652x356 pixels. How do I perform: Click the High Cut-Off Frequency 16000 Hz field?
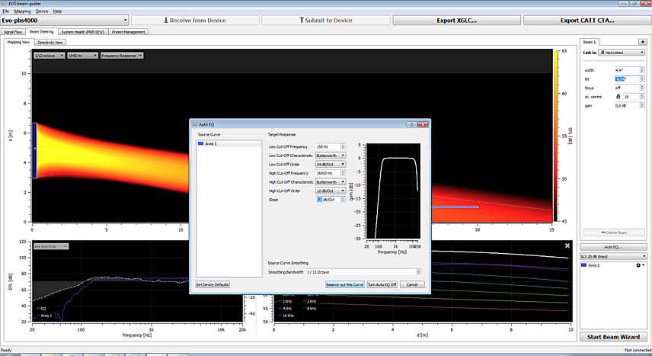328,173
